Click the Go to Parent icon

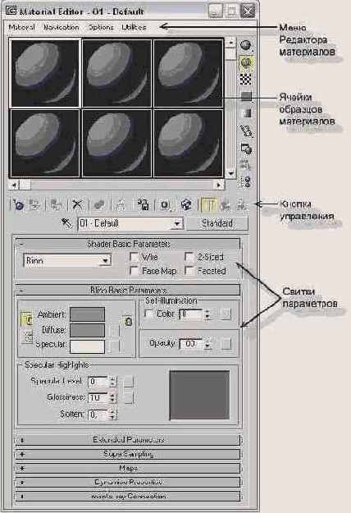(226, 205)
